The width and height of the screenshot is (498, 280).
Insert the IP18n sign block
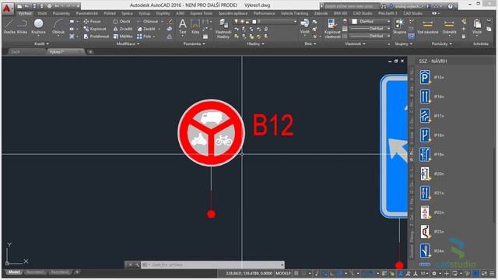(x=425, y=135)
